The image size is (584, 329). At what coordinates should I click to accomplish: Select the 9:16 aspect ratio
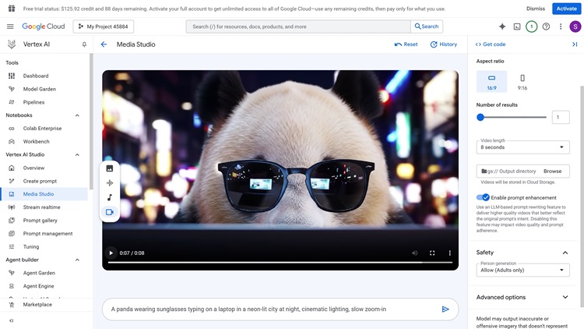pos(522,82)
